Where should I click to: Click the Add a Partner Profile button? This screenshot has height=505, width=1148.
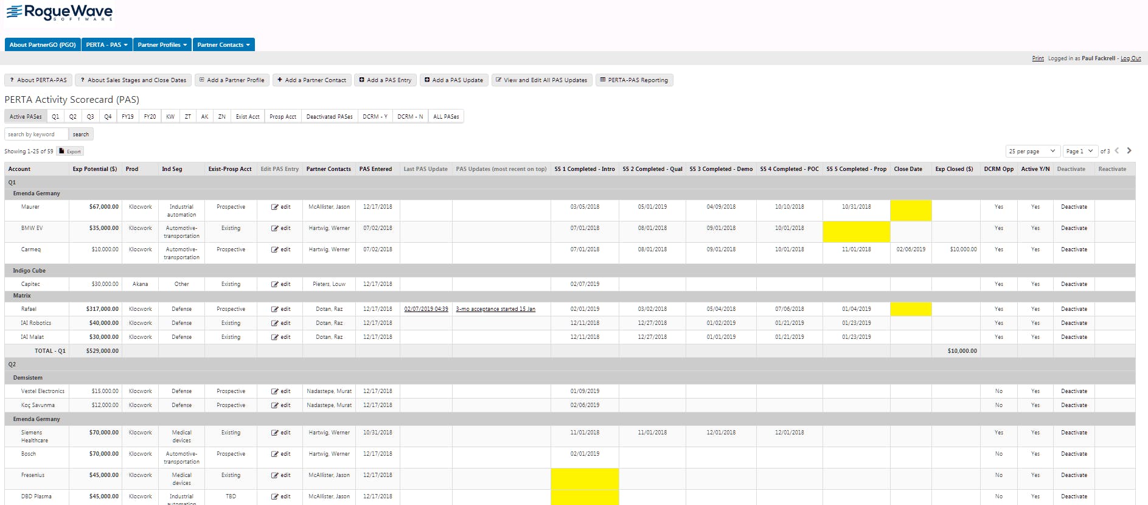[232, 80]
